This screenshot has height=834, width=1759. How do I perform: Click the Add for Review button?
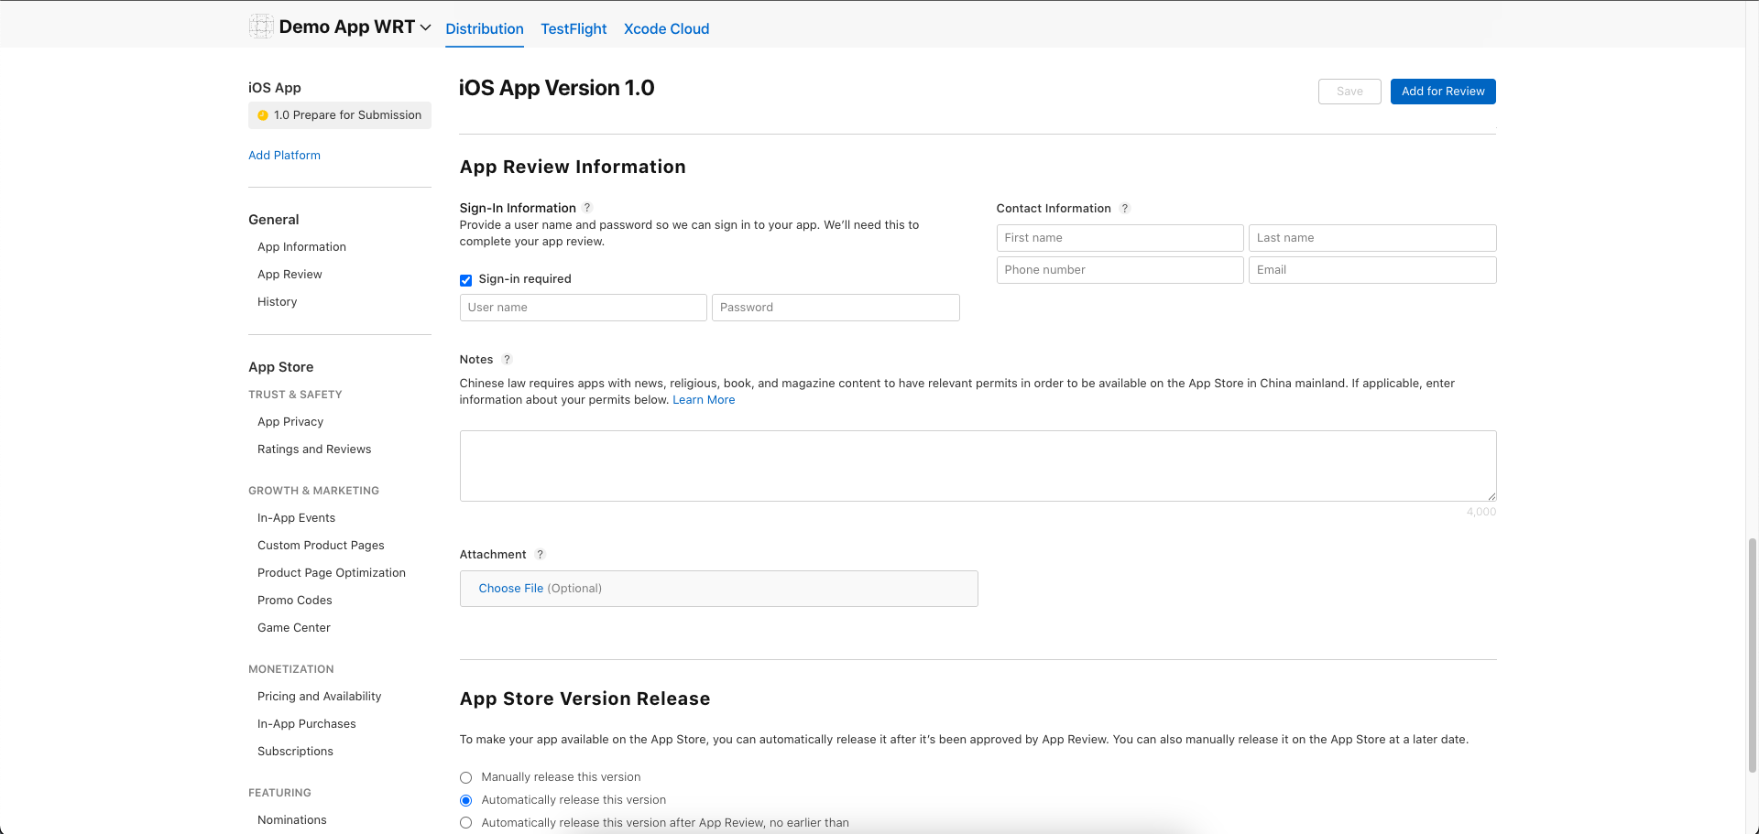pyautogui.click(x=1443, y=92)
